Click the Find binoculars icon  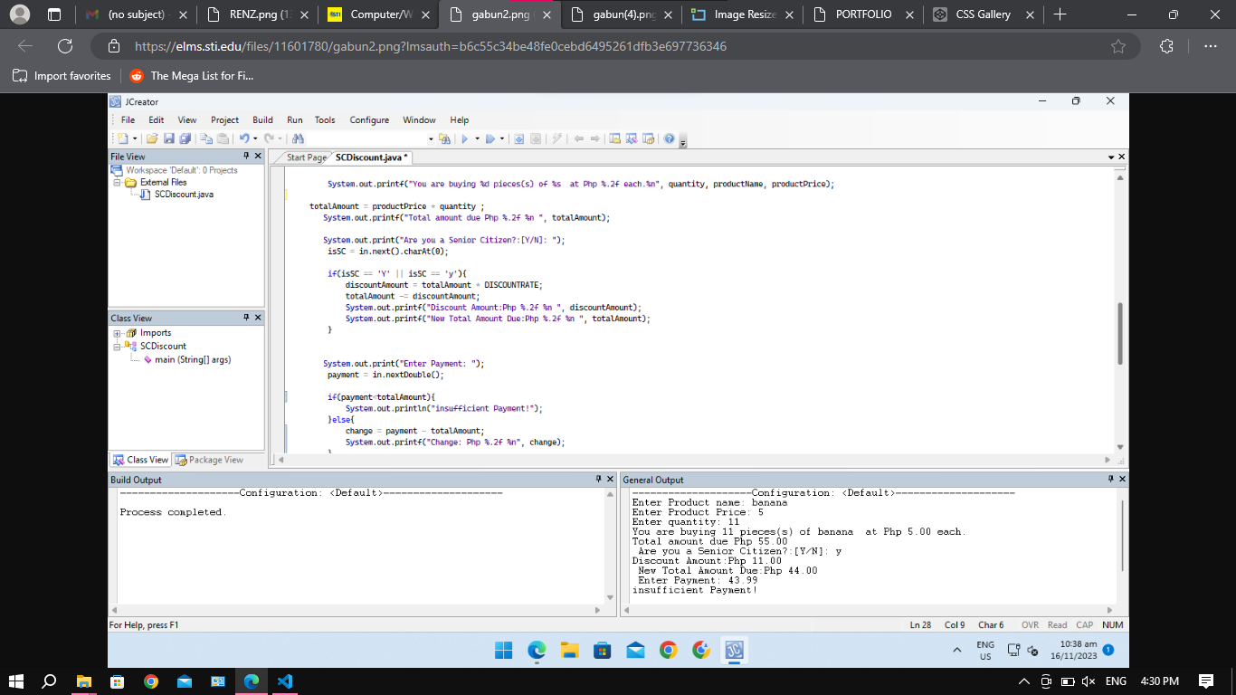point(298,138)
